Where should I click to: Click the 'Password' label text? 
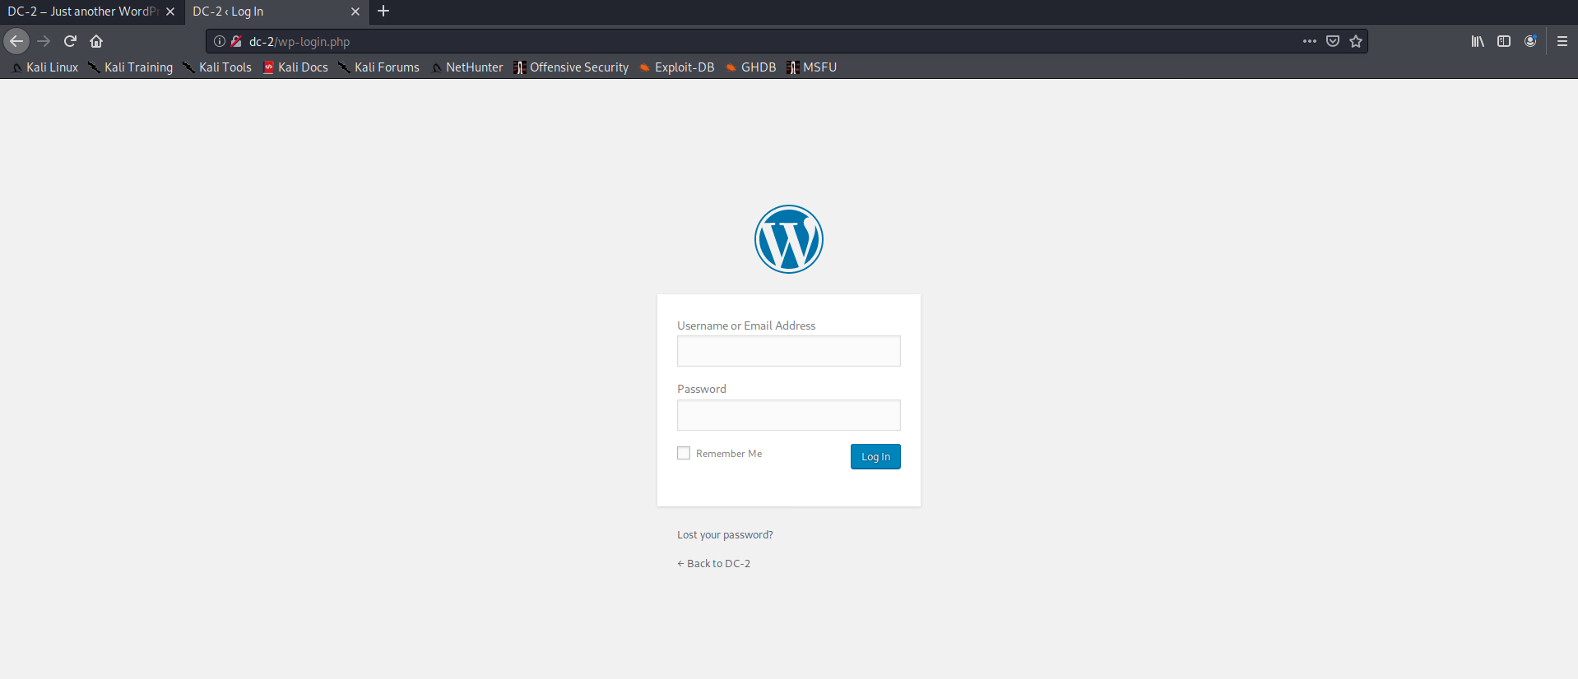(702, 389)
